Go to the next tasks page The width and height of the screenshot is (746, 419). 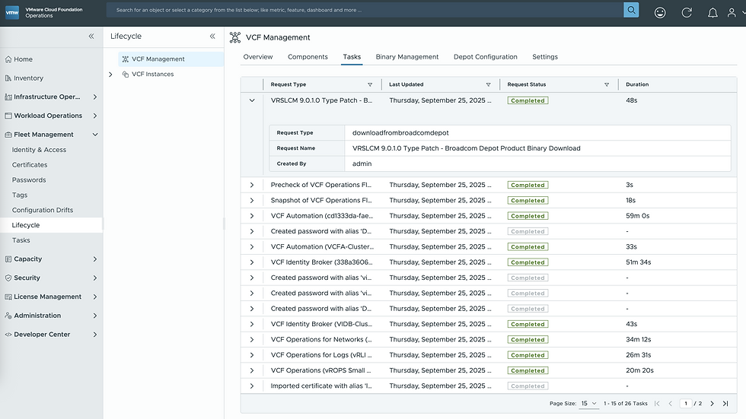[x=712, y=404]
